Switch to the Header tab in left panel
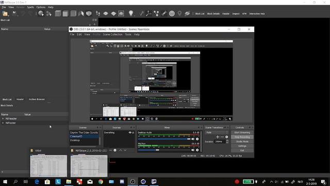This screenshot has width=330, height=186. [x=20, y=99]
